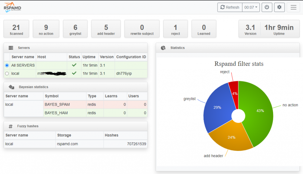Click the 3.1 Version stat
The height and width of the screenshot is (174, 303).
click(250, 29)
